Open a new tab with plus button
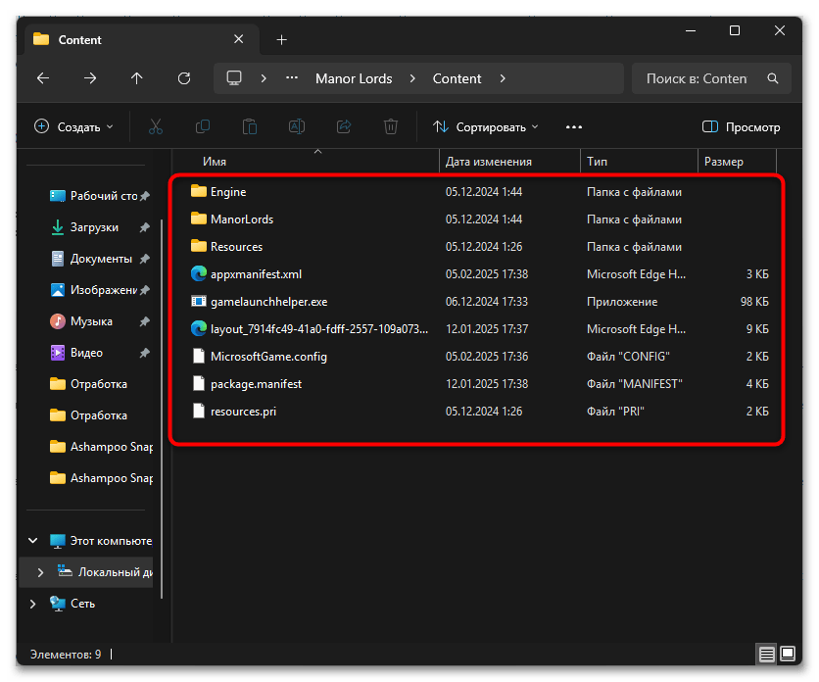This screenshot has width=819, height=682. (x=281, y=40)
